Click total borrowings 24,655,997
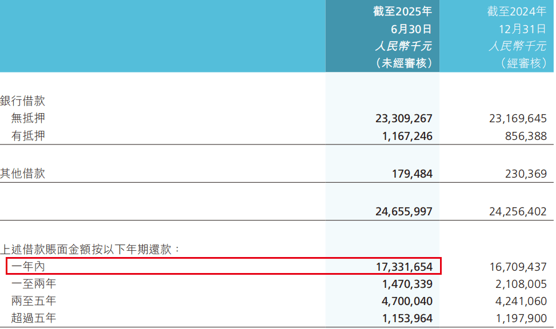Viewport: 556px width, 329px height. (404, 211)
